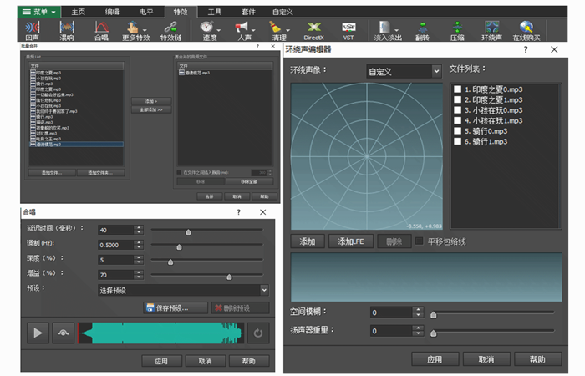Select the 合唱 (Chorus) effect icon
Viewport: 585px width, 376px height.
101,31
